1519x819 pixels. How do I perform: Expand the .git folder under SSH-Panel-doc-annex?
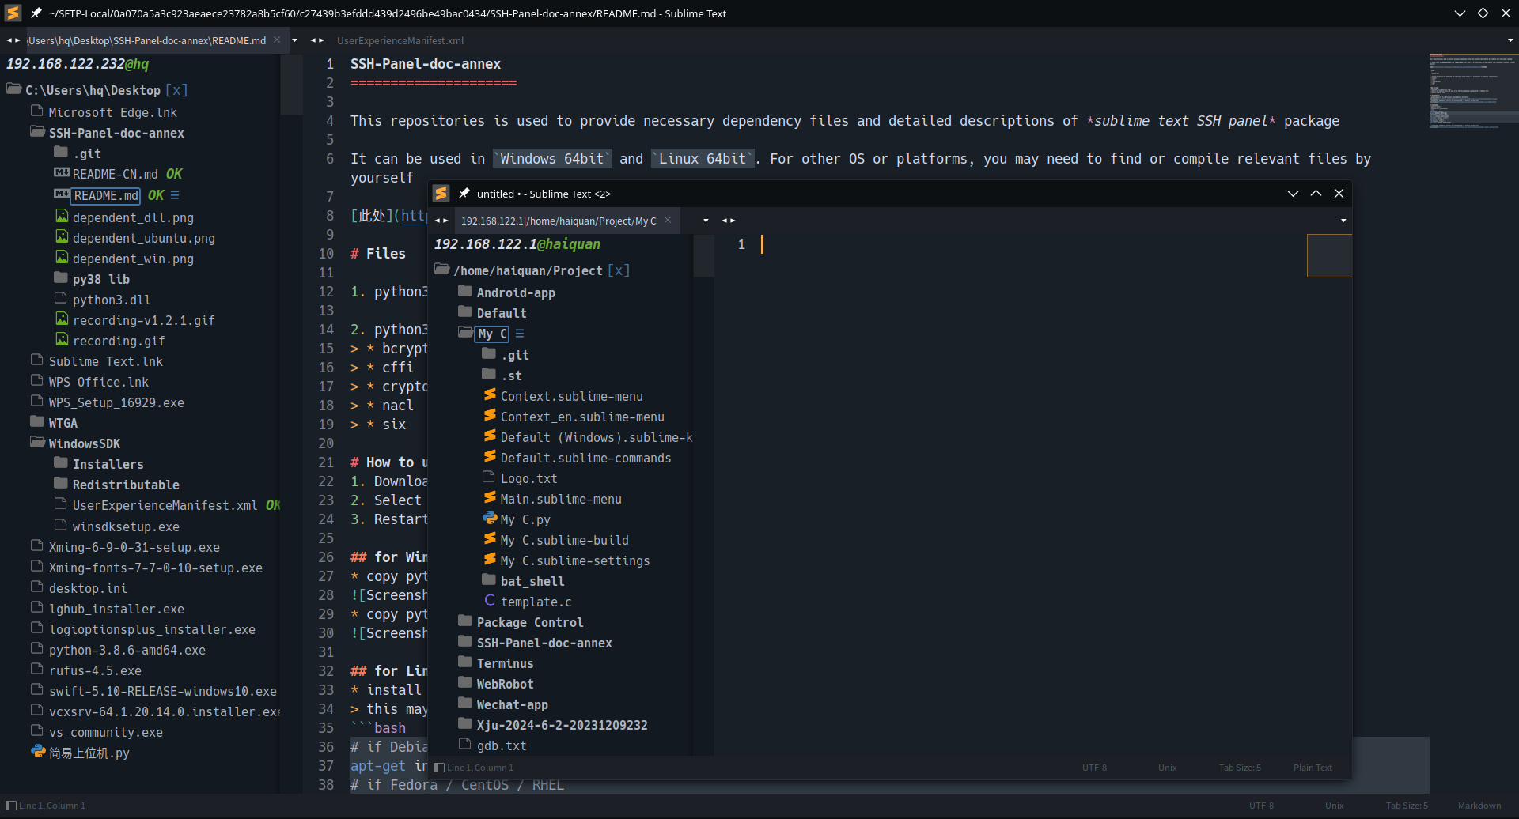coord(61,153)
